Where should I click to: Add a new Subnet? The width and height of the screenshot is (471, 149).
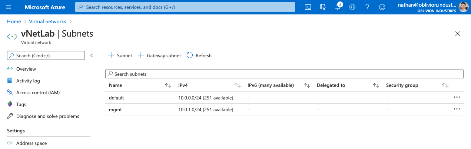pos(120,55)
